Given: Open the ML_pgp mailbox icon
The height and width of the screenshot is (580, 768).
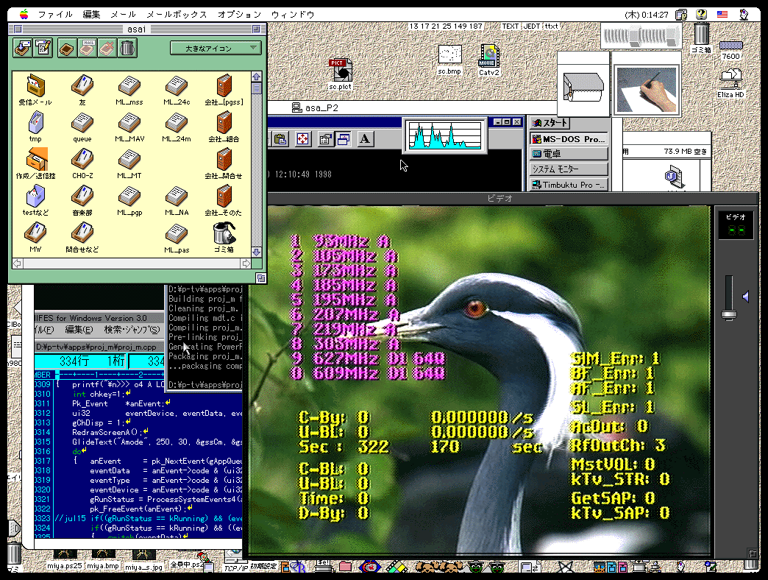Looking at the screenshot, I should [129, 196].
